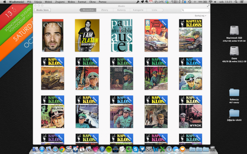
Task: Select the Macintosh SSD desktop drive
Action: click(x=234, y=30)
